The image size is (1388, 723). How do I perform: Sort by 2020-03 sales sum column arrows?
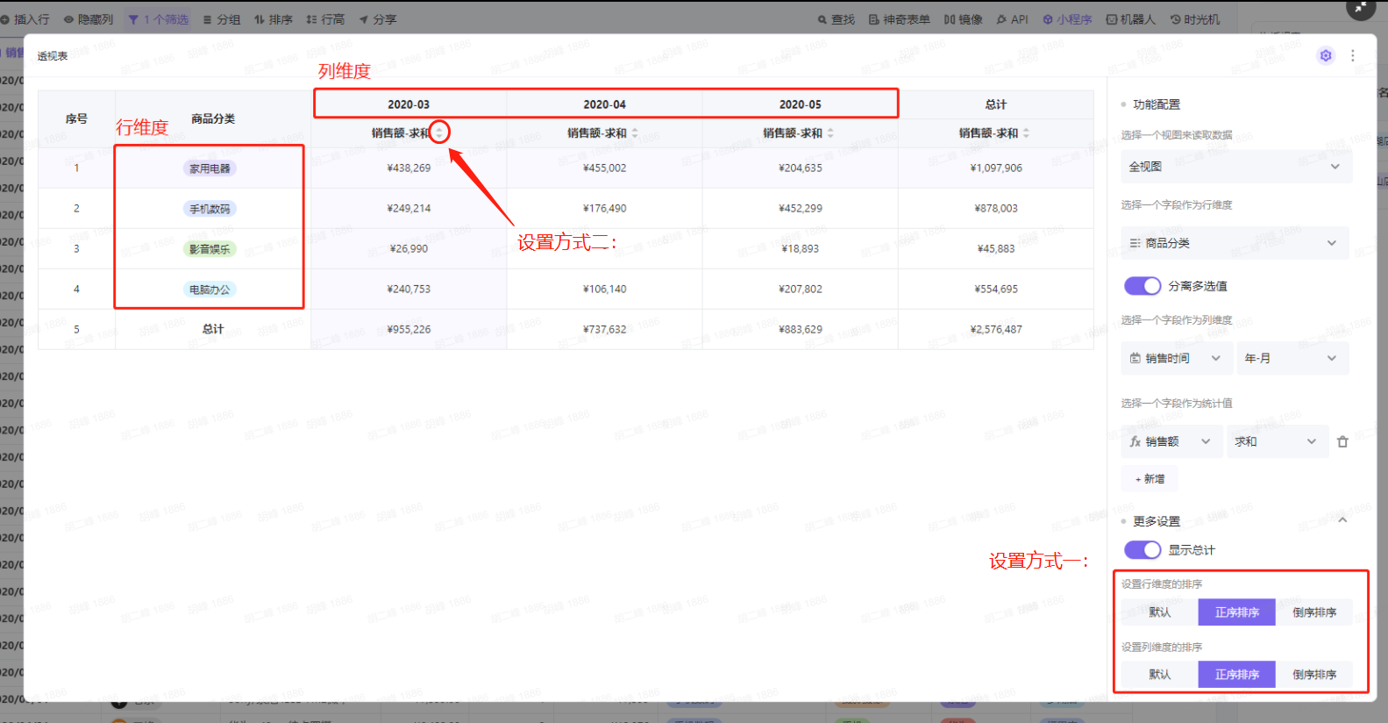click(x=439, y=132)
